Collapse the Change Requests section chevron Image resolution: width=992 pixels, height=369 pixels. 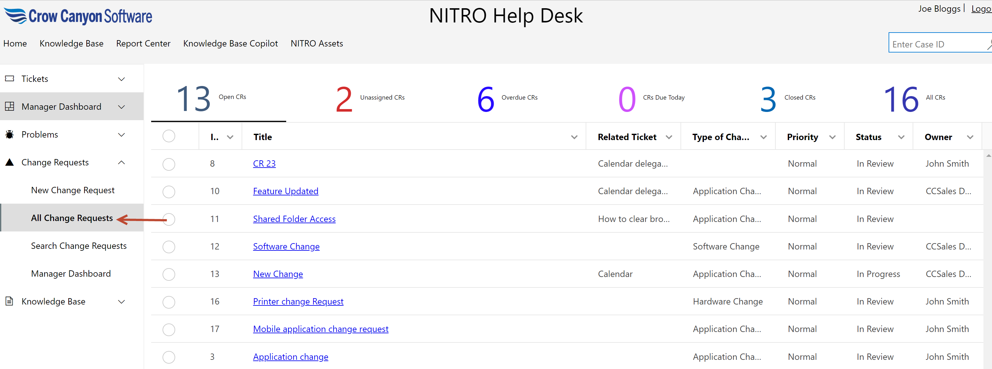point(121,163)
